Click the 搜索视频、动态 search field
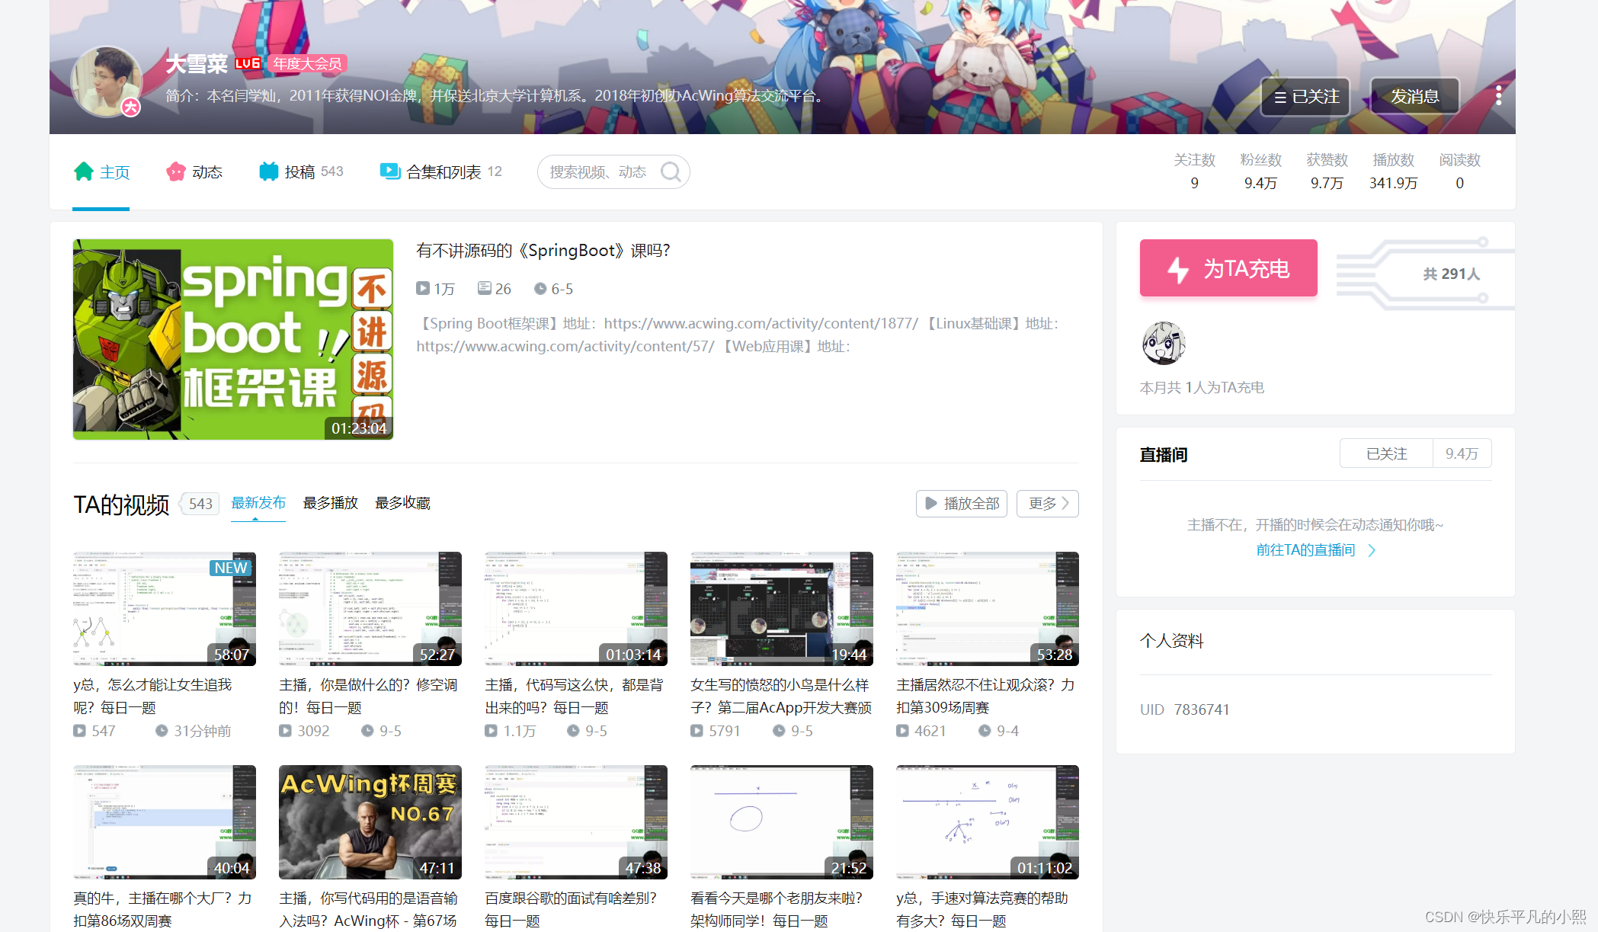The width and height of the screenshot is (1598, 932). coord(598,171)
